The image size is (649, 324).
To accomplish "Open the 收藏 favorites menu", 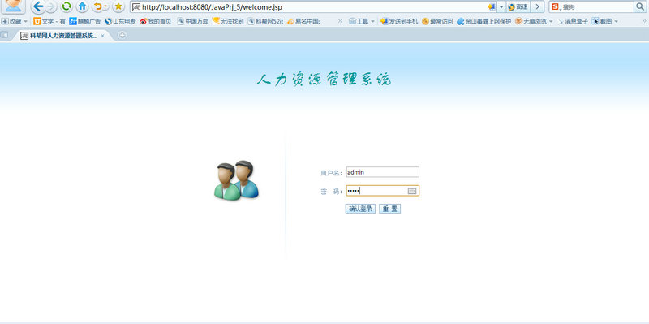I will coord(14,21).
